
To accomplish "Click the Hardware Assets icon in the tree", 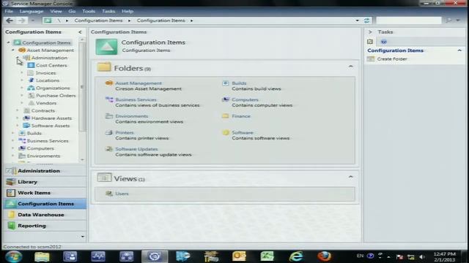I will click(26, 118).
